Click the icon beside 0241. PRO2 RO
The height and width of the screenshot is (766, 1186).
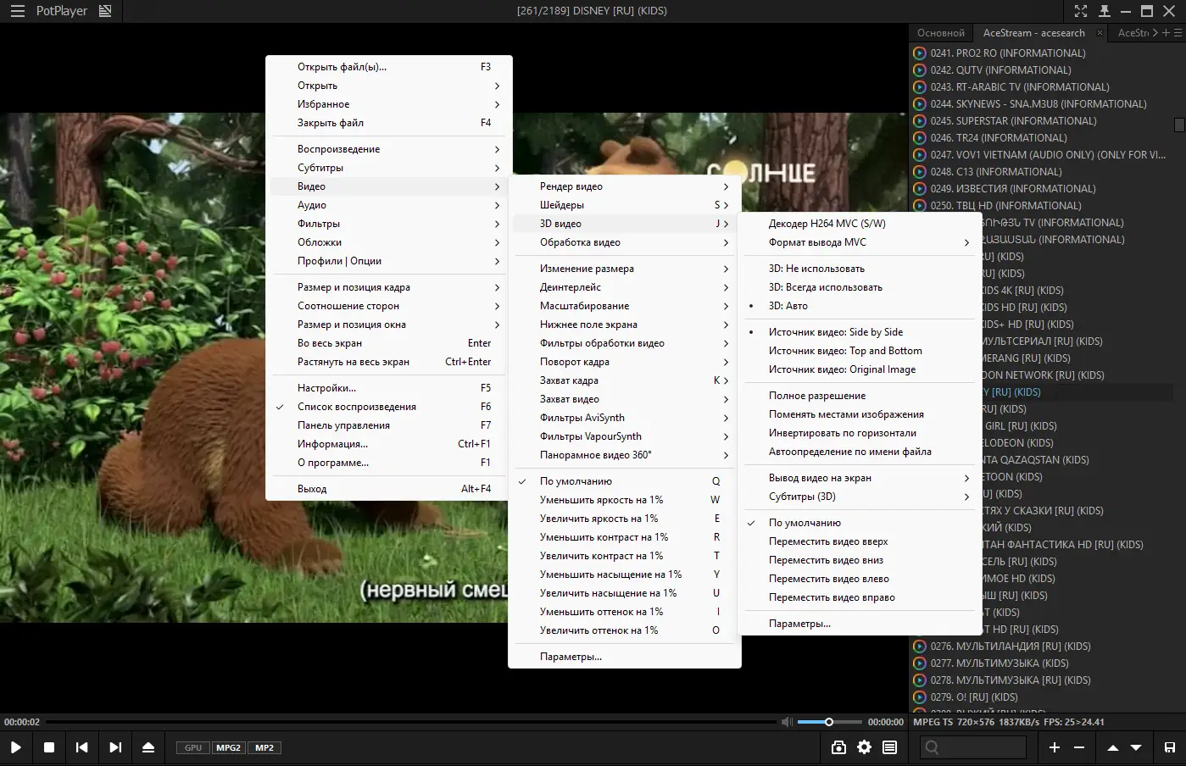coord(920,53)
